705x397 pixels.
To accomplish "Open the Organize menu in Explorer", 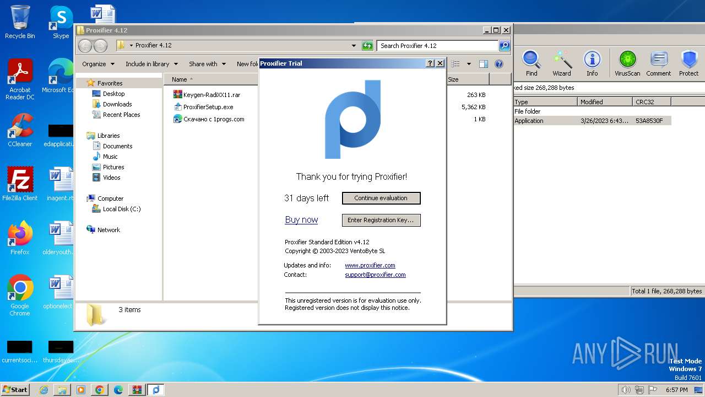I will tap(98, 64).
